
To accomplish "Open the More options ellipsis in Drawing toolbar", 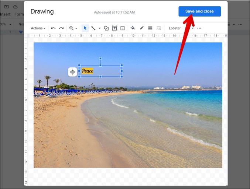I will [199, 28].
